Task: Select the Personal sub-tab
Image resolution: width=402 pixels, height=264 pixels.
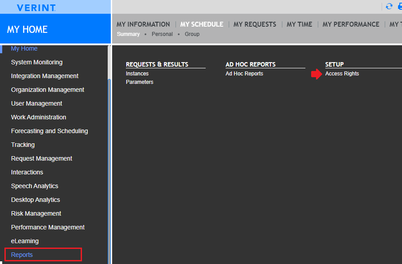Action: (162, 34)
